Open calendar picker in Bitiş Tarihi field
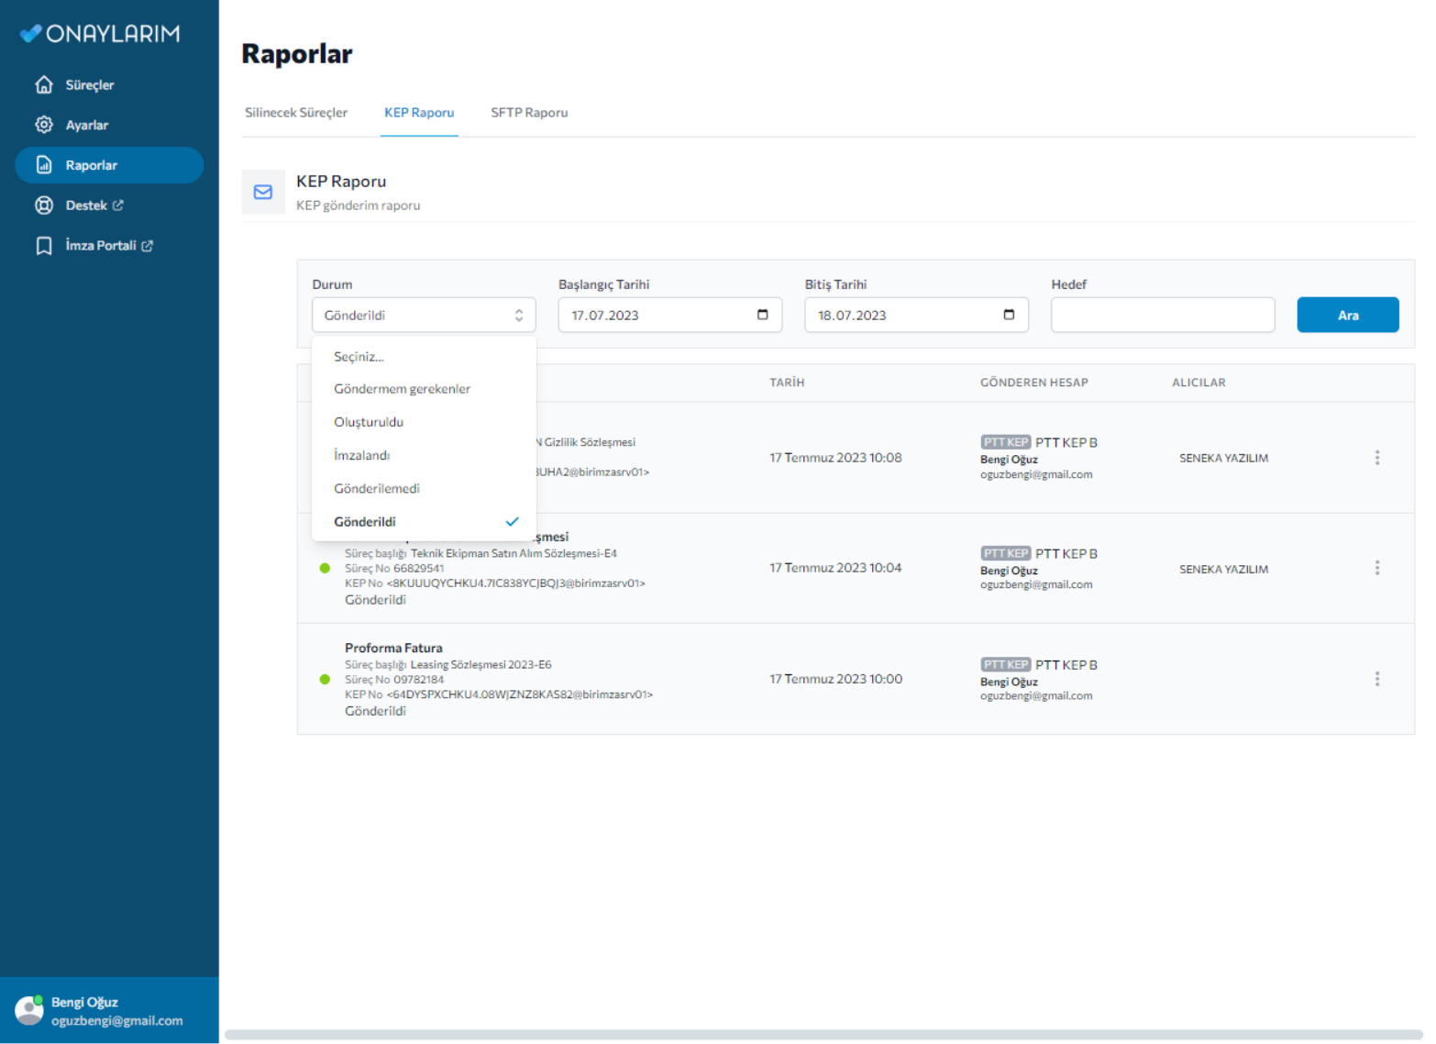Screen dimensions: 1436x1044 click(x=1009, y=315)
